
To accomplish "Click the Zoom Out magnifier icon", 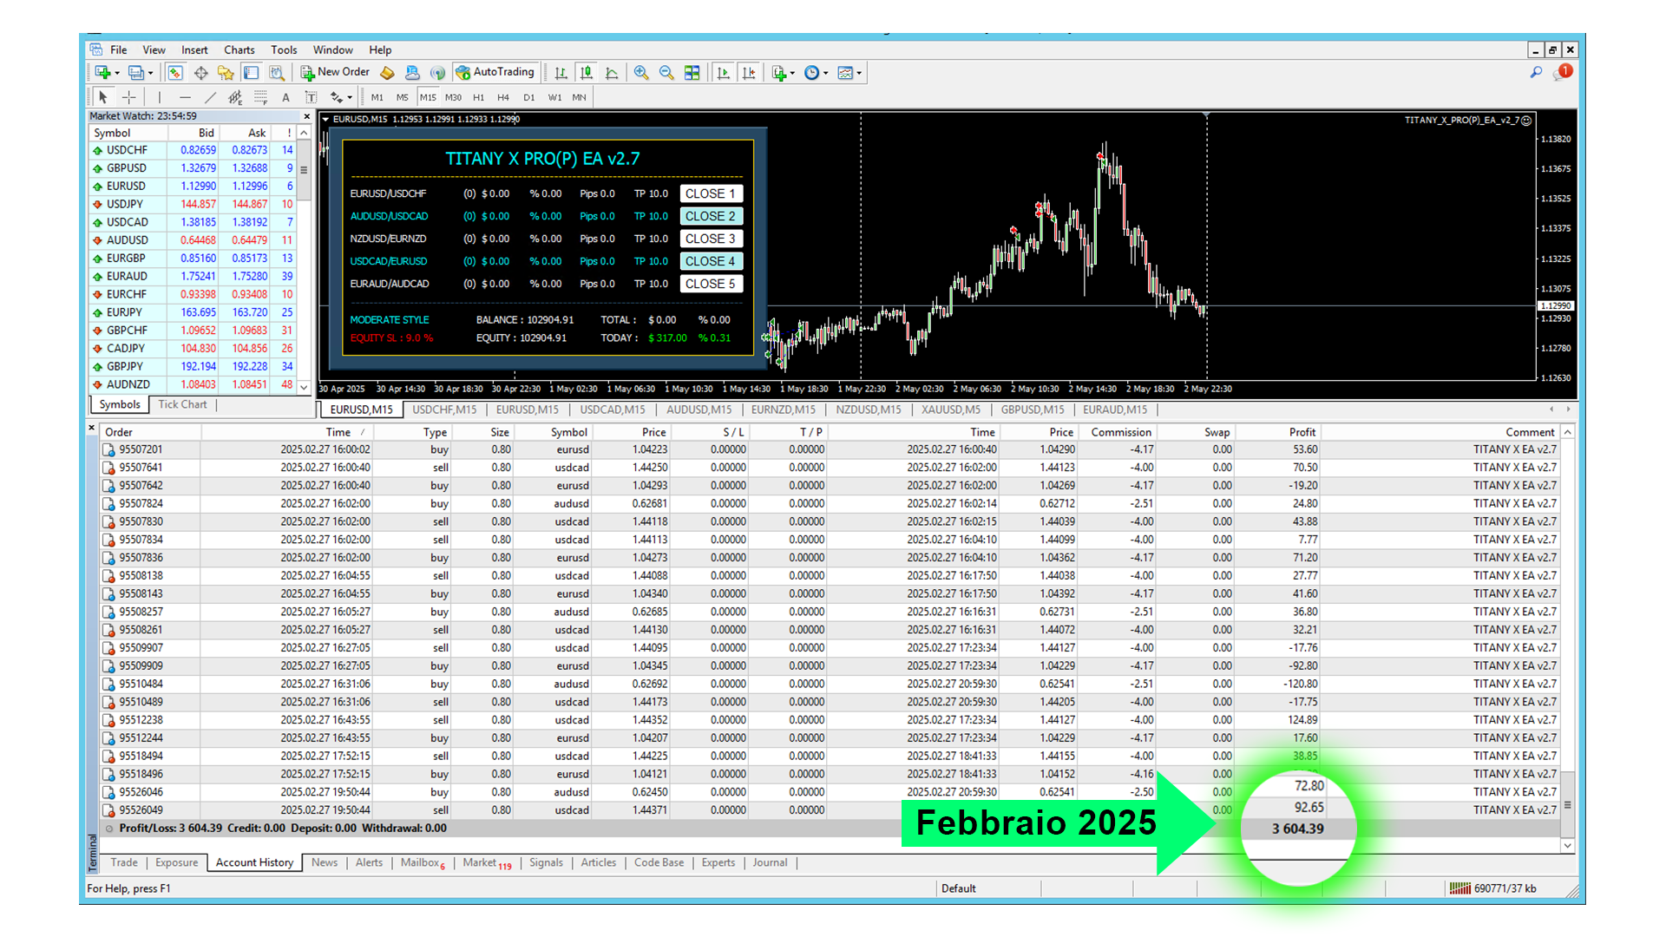I will (x=666, y=73).
